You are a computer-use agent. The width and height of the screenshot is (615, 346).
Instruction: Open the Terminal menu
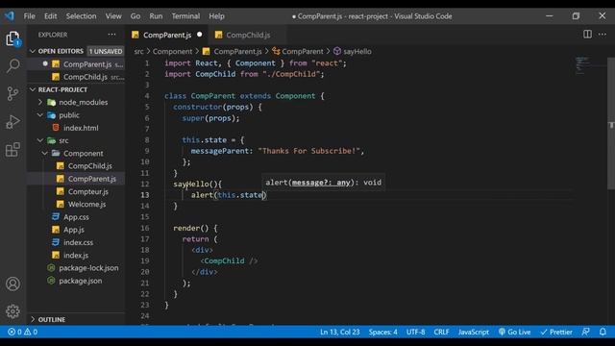coord(185,16)
